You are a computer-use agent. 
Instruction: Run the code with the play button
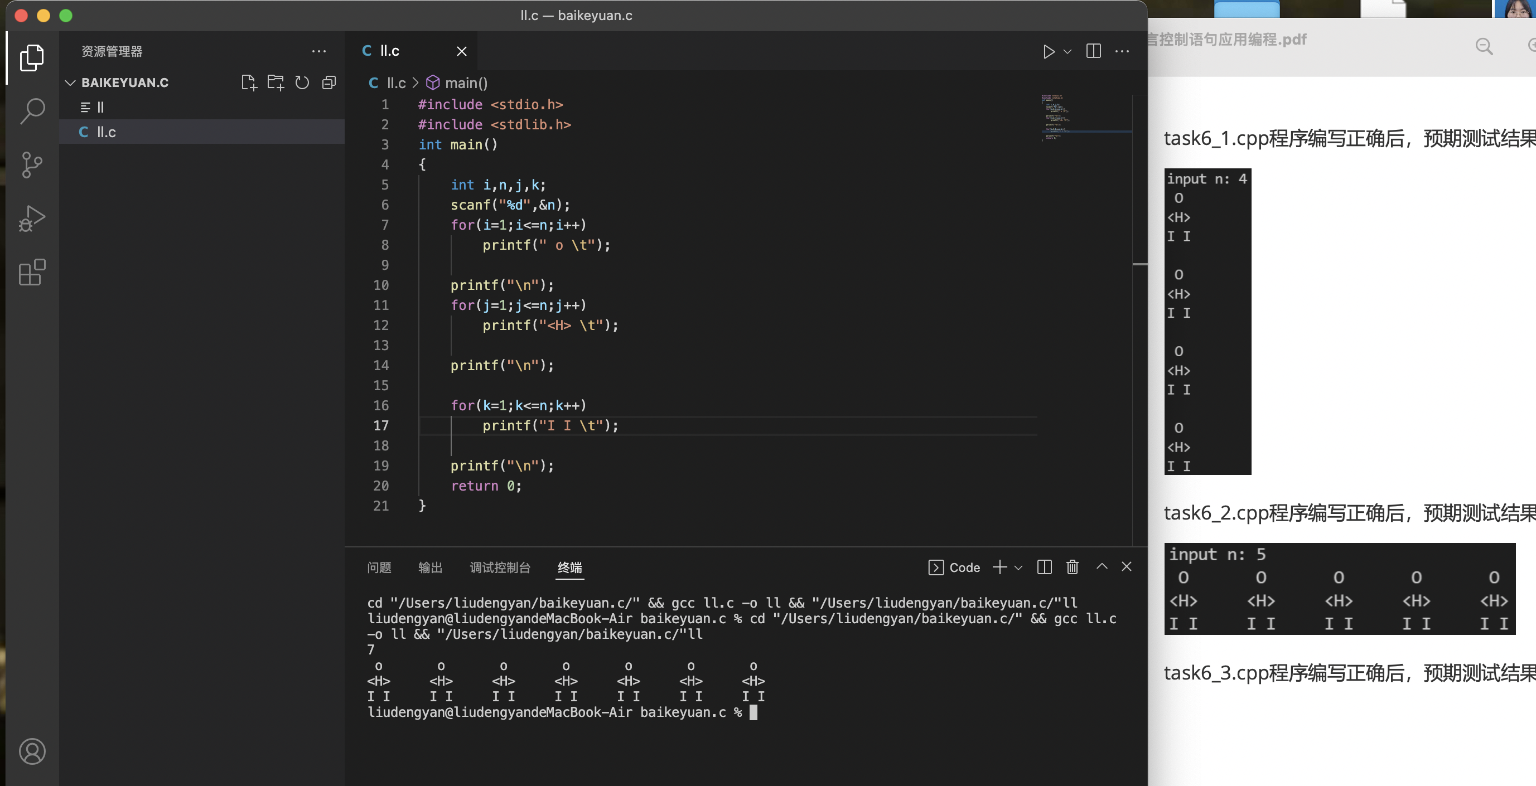pos(1048,51)
